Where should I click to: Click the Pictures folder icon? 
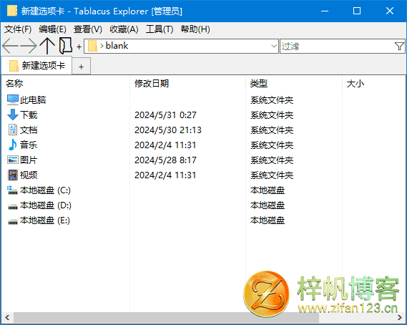12,160
